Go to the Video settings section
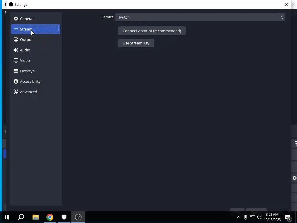This screenshot has height=223, width=297. click(x=36, y=60)
